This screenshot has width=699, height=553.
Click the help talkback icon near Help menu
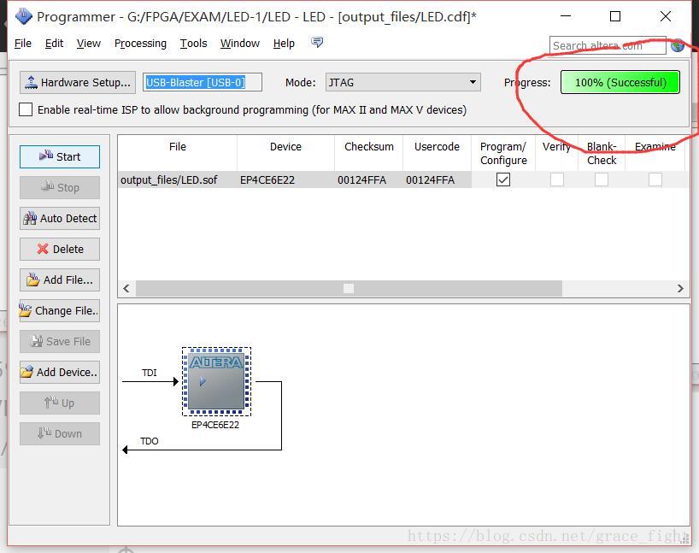(316, 41)
